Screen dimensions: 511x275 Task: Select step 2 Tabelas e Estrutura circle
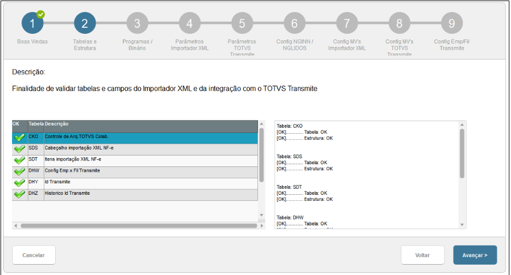[x=85, y=23]
